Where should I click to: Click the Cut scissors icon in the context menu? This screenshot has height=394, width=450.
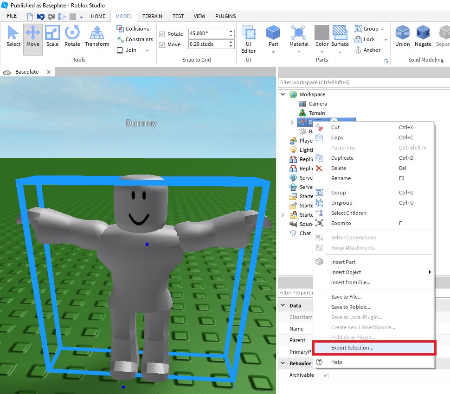tap(320, 127)
